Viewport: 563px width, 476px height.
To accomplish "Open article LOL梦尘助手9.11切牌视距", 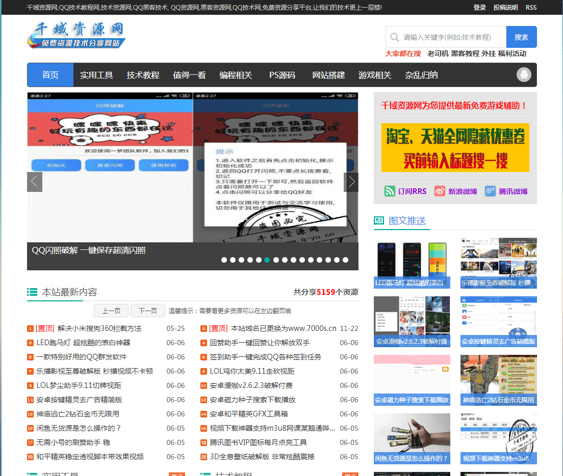I will tap(79, 386).
